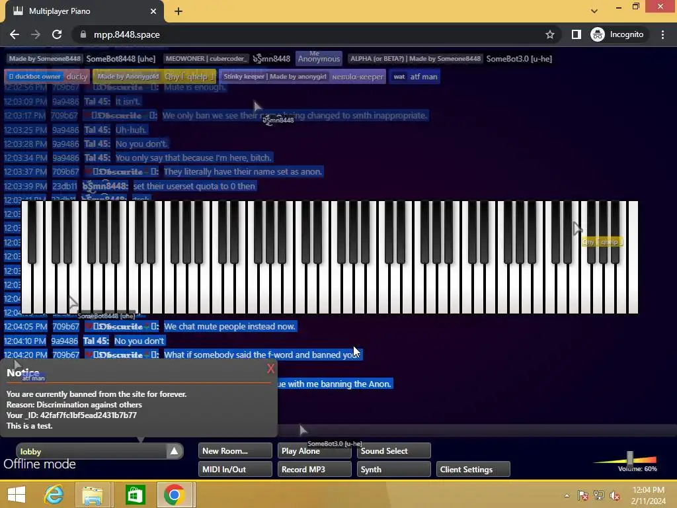Open MIDI In/Out settings
The width and height of the screenshot is (677, 508).
click(235, 469)
